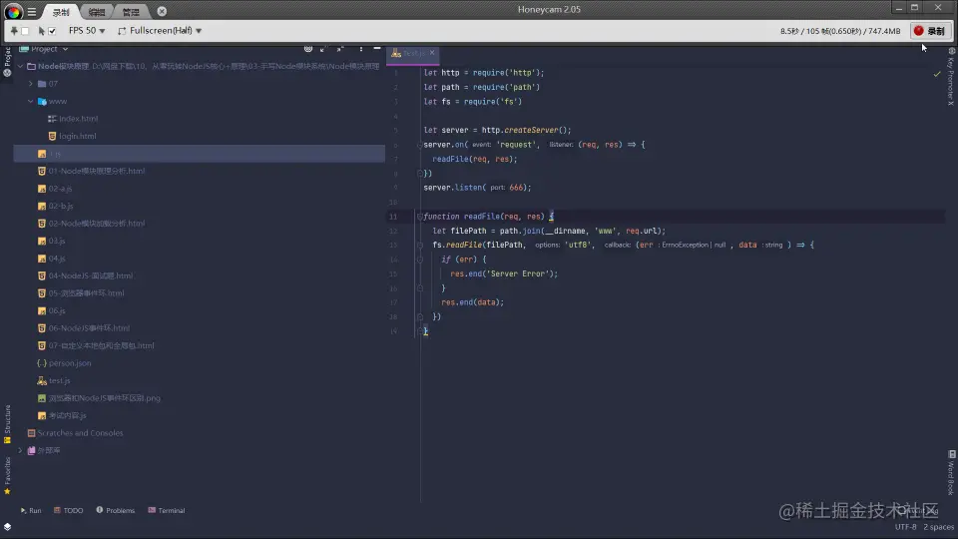The height and width of the screenshot is (539, 958).
Task: Collapse the www folder
Action: click(x=31, y=101)
